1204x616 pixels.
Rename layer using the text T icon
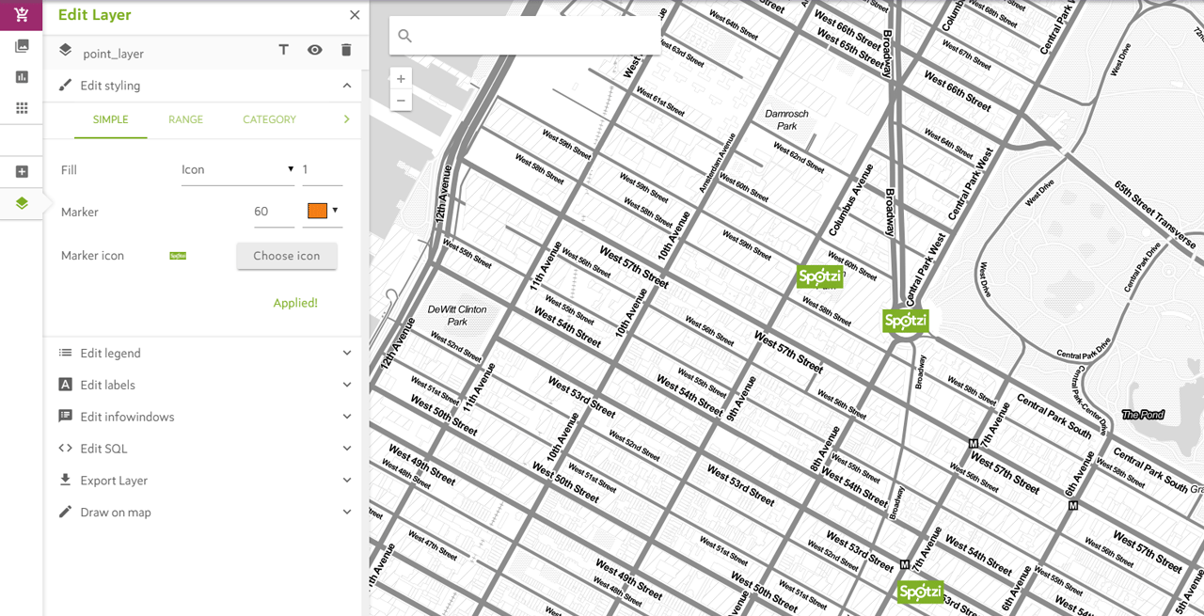[283, 50]
